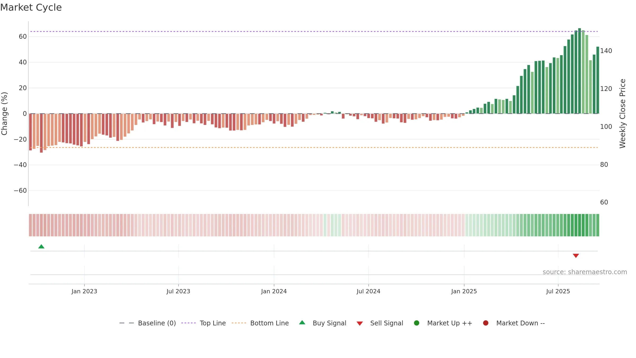The width and height of the screenshot is (636, 358).
Task: Click the Market Cycle chart title
Action: 31,7
